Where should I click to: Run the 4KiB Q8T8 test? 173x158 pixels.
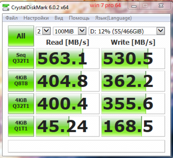point(21,81)
